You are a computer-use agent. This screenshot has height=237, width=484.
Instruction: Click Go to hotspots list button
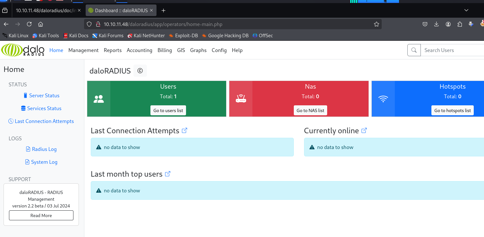(x=453, y=110)
